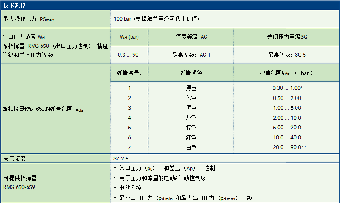The image size is (340, 203).
Task: Click spring number 1
Action: tap(129, 88)
